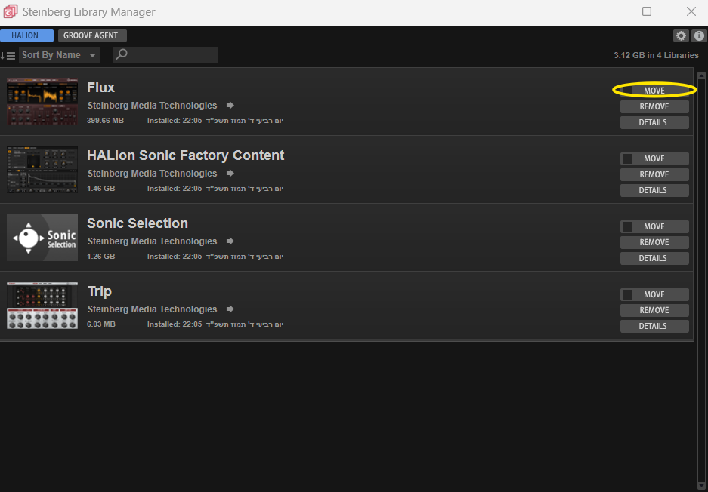This screenshot has height=492, width=708.
Task: Show details for Trip
Action: click(654, 326)
